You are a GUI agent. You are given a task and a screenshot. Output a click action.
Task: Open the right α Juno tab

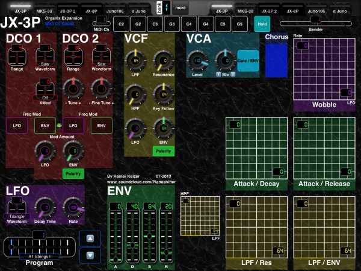click(x=340, y=9)
